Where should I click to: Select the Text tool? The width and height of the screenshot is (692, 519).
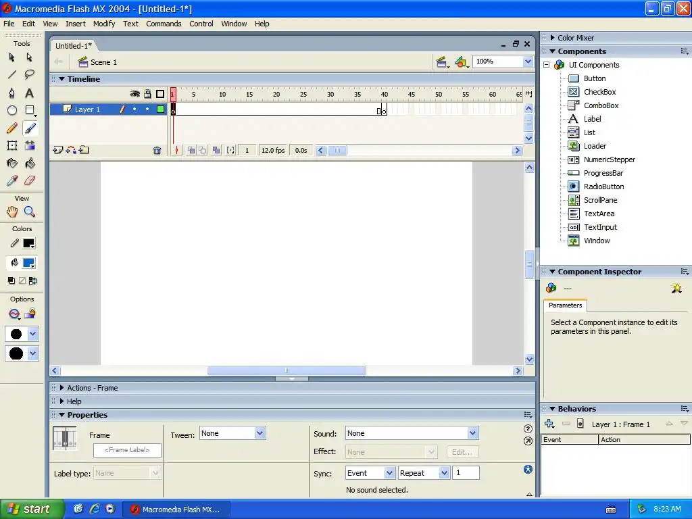[29, 93]
